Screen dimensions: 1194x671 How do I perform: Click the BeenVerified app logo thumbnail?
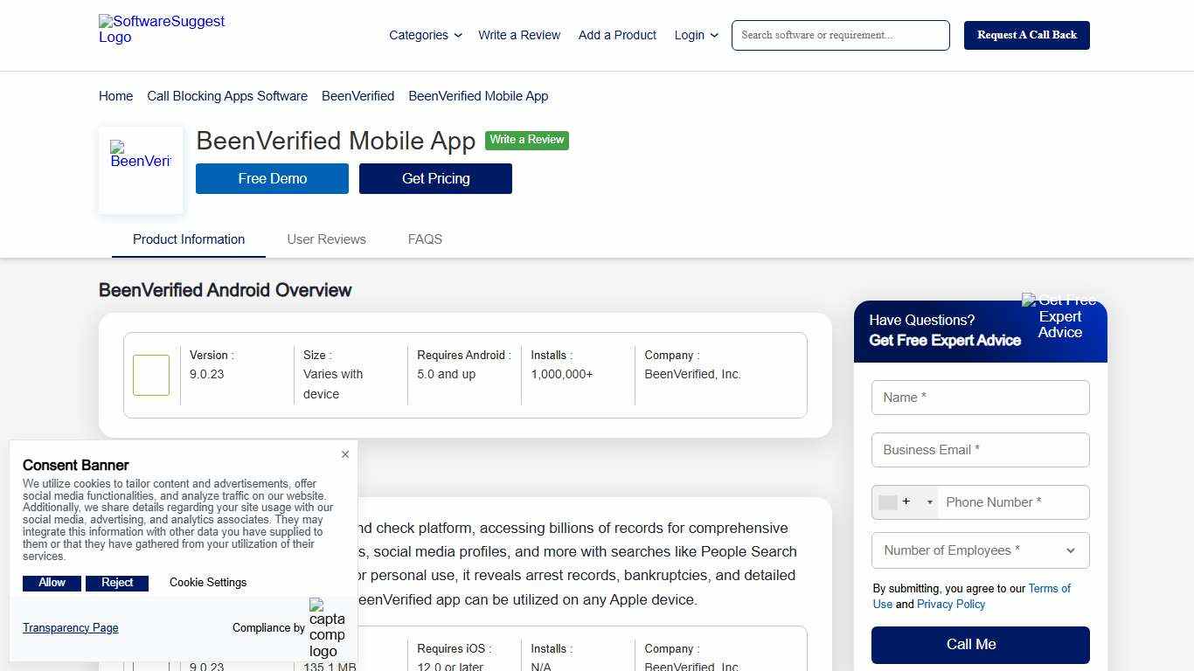click(x=140, y=160)
